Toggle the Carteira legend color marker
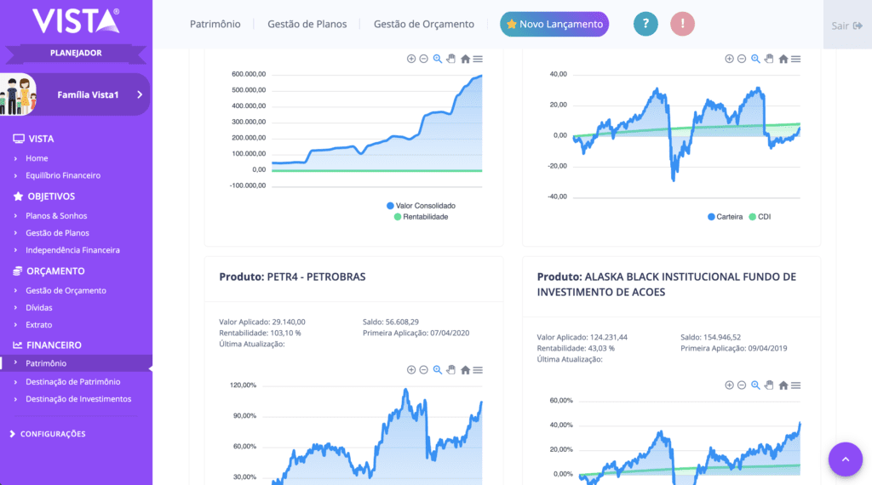 [x=712, y=217]
